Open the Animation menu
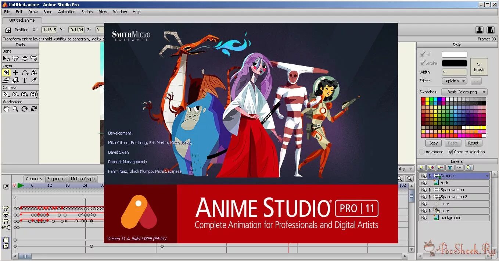Screen dimensions: 499x261 click(x=67, y=12)
